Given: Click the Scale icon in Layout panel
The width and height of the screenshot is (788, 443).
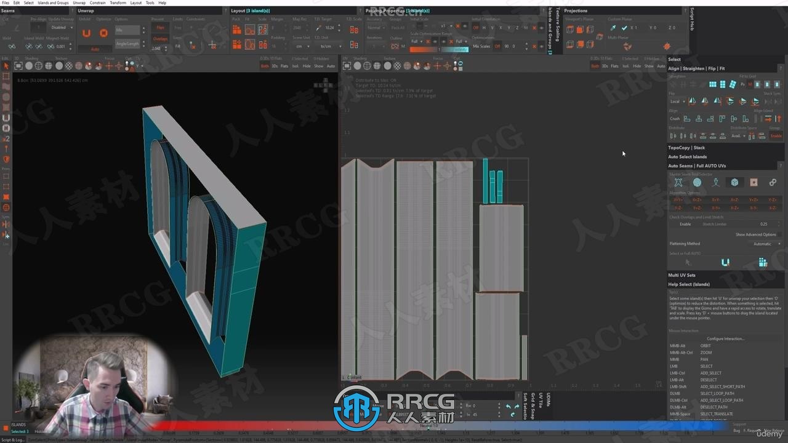Looking at the screenshot, I should [263, 29].
